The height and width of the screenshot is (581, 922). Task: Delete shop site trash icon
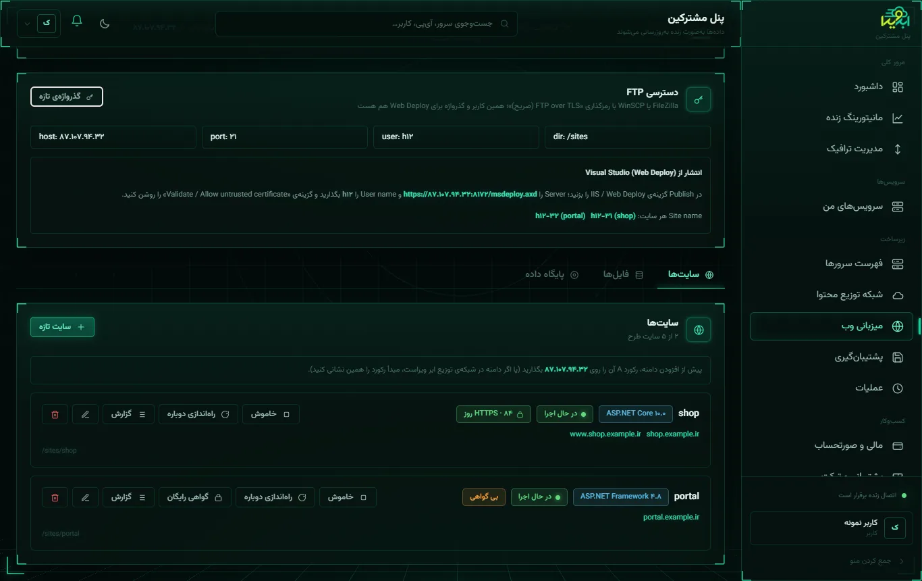pos(55,414)
